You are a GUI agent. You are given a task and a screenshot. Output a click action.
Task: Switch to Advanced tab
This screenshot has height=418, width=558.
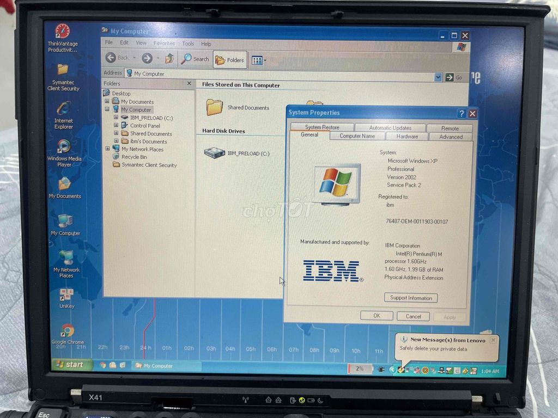(451, 137)
